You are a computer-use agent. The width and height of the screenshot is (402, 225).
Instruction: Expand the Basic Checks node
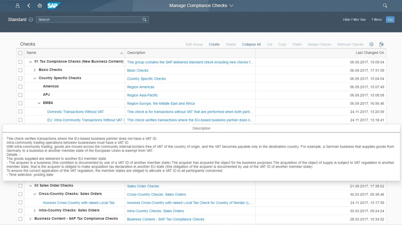pos(35,70)
